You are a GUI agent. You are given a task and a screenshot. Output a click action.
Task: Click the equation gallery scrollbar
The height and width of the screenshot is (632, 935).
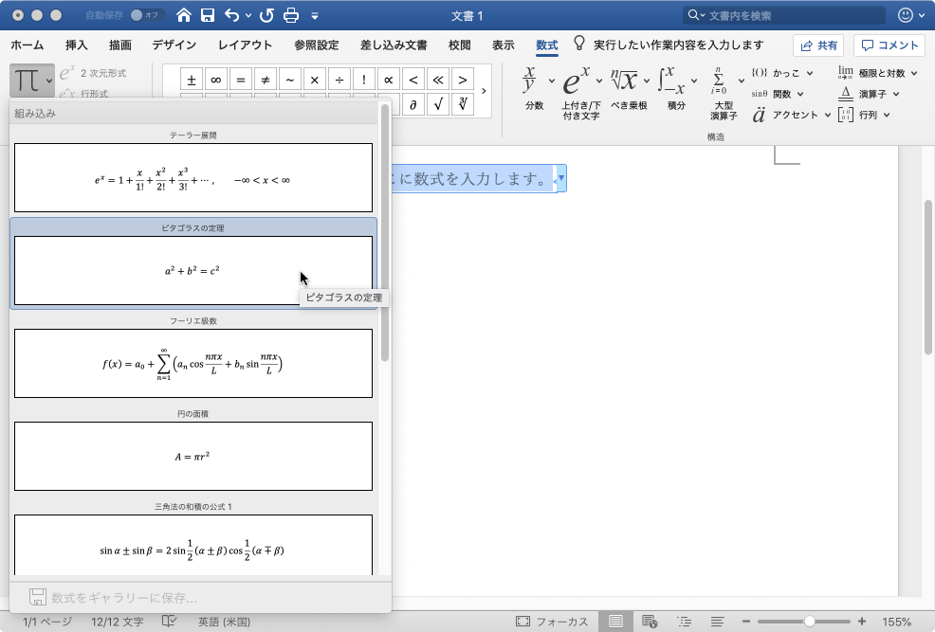[x=385, y=233]
